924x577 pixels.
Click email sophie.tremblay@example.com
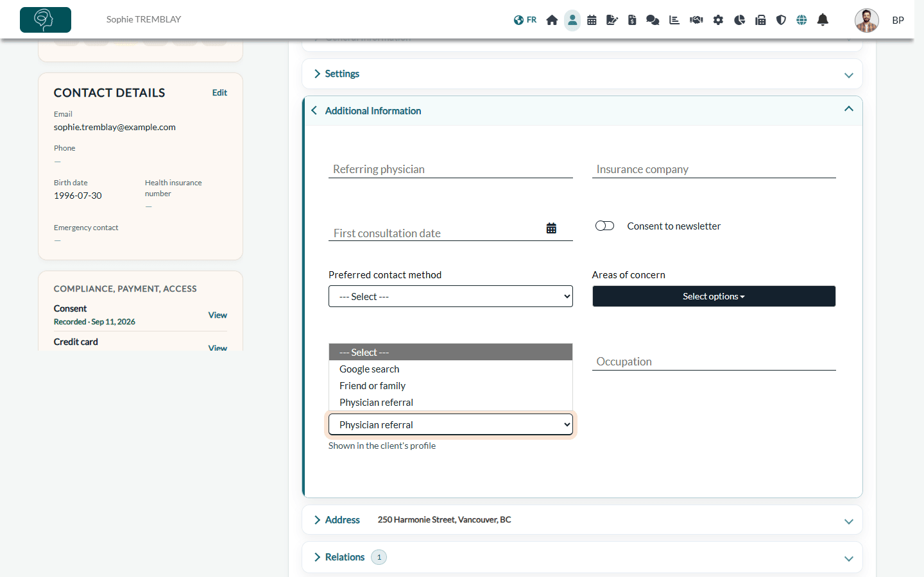point(115,127)
